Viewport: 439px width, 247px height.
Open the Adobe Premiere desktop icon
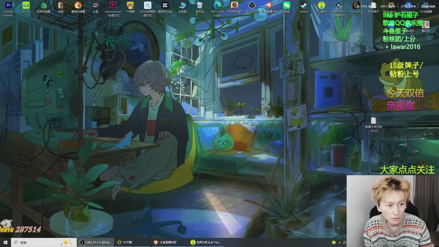tap(9, 8)
